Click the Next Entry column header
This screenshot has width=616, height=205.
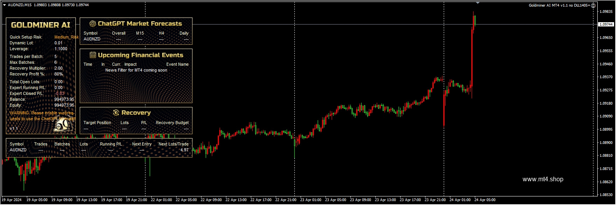(142, 144)
